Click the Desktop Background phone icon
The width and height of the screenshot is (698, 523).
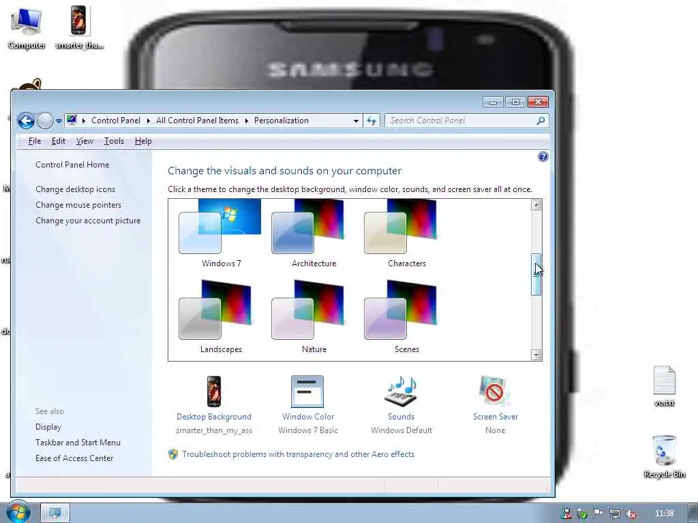click(213, 392)
